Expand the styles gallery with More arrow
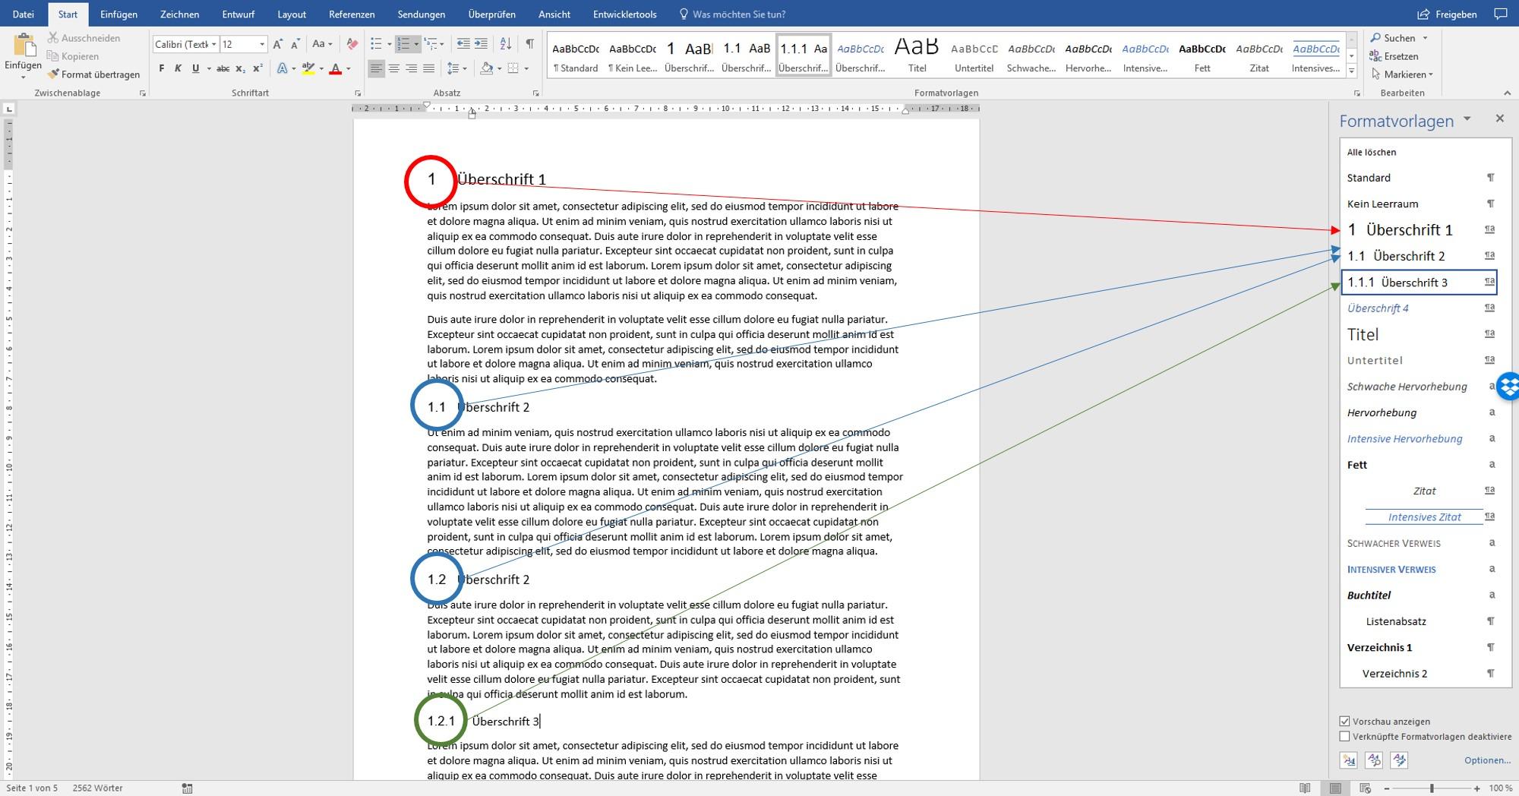Viewport: 1519px width, 796px height. point(1351,70)
